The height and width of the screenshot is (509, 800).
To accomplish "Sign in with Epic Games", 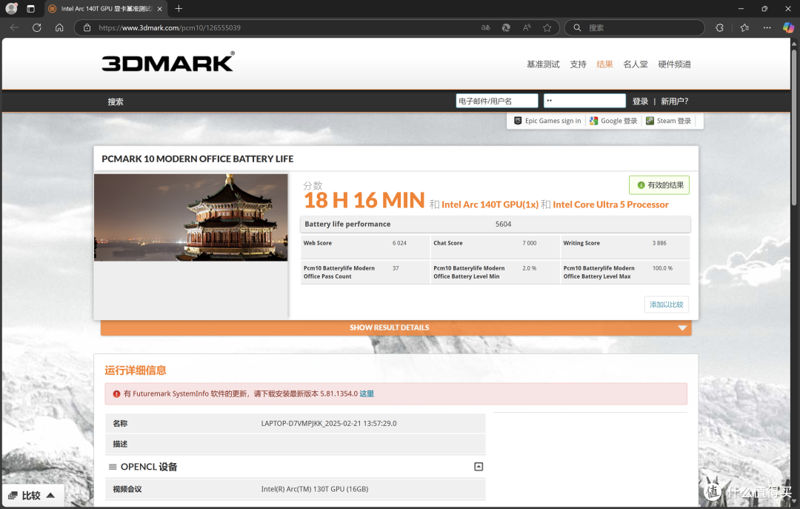I will [547, 121].
